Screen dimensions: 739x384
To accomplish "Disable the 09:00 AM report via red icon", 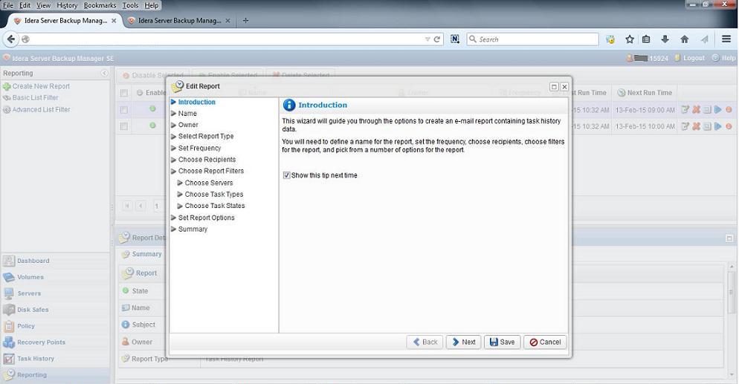I will (729, 110).
